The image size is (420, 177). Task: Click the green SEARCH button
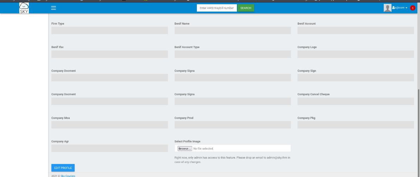click(x=246, y=8)
